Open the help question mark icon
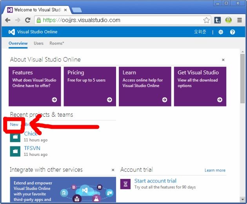Viewport: 247px width, 204px height. (x=232, y=32)
